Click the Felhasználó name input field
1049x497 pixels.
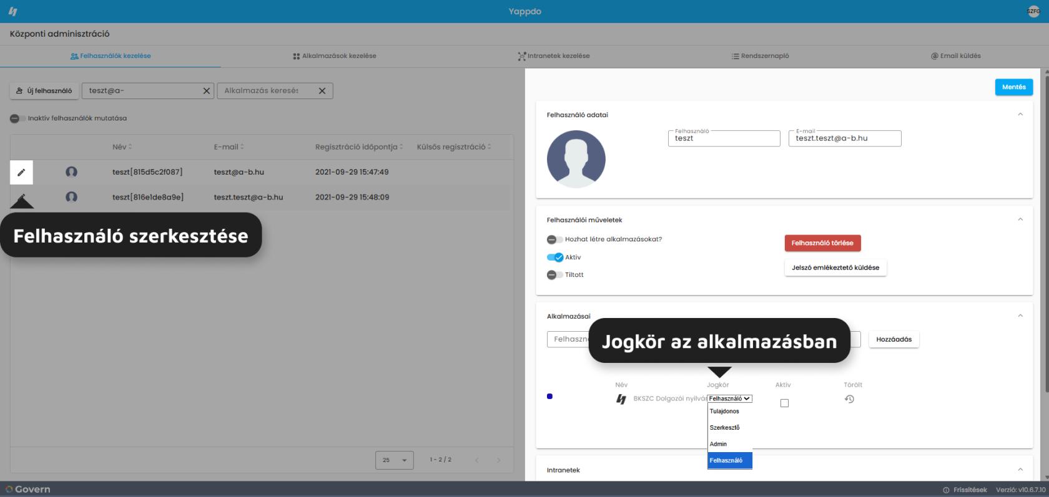724,138
